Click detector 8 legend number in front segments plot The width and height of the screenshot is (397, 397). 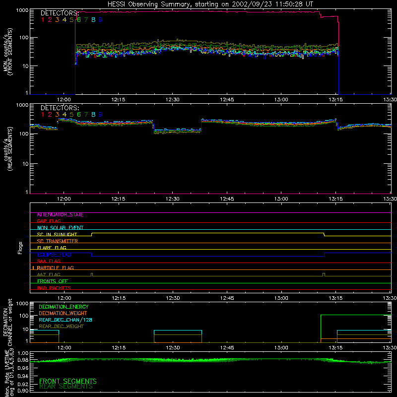tap(93, 19)
